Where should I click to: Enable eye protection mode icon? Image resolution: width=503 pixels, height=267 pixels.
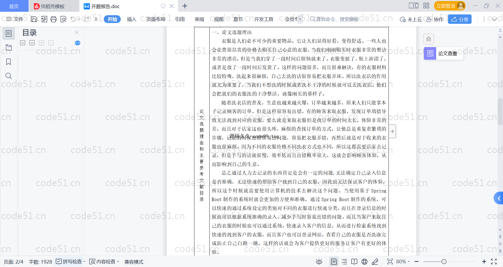click(319, 262)
